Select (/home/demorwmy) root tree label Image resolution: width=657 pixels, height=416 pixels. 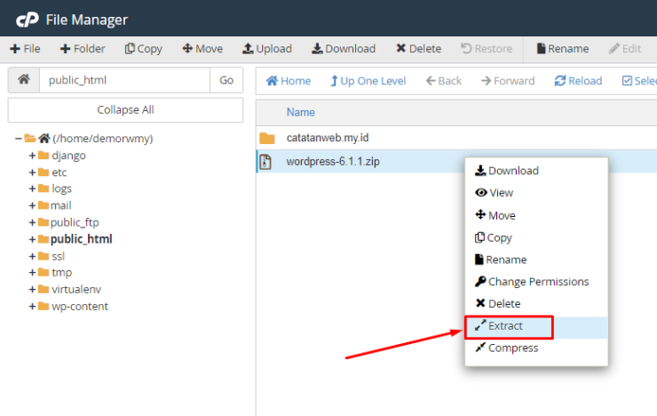click(103, 139)
